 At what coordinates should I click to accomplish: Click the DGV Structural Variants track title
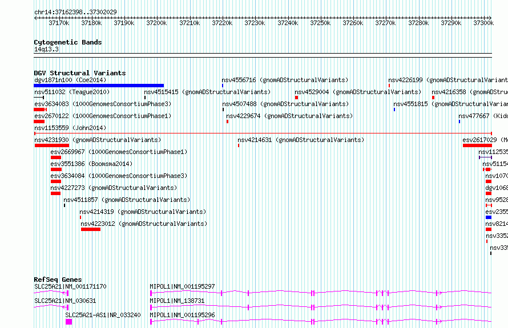80,73
